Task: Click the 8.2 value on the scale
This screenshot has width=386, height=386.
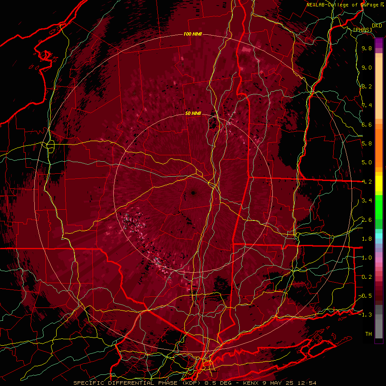Action: [x=367, y=86]
